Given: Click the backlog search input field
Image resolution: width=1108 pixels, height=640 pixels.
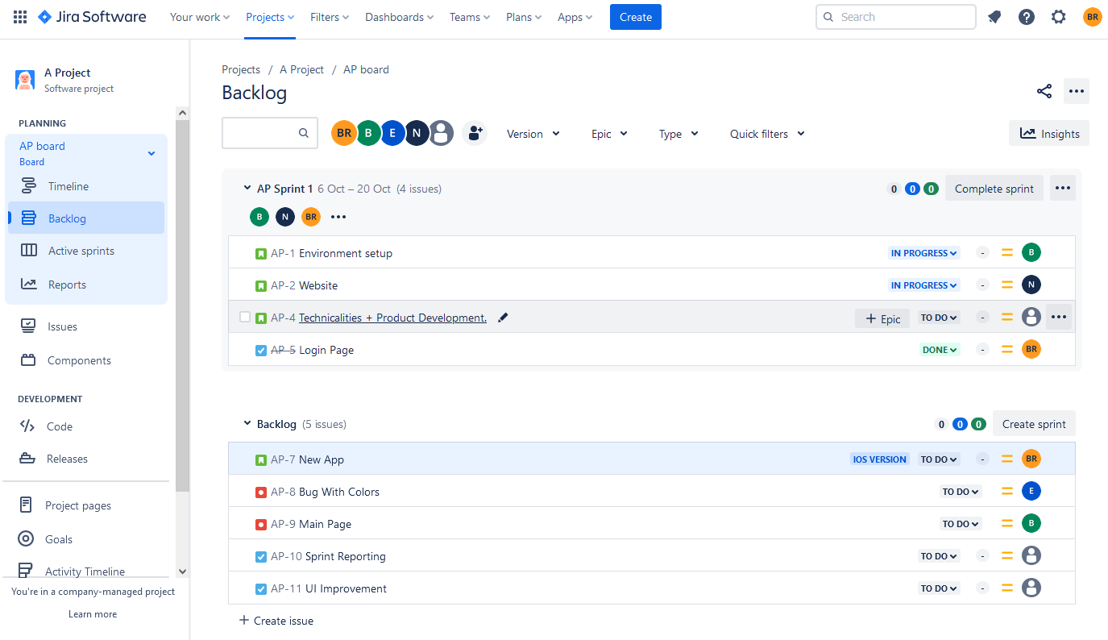Looking at the screenshot, I should [266, 132].
